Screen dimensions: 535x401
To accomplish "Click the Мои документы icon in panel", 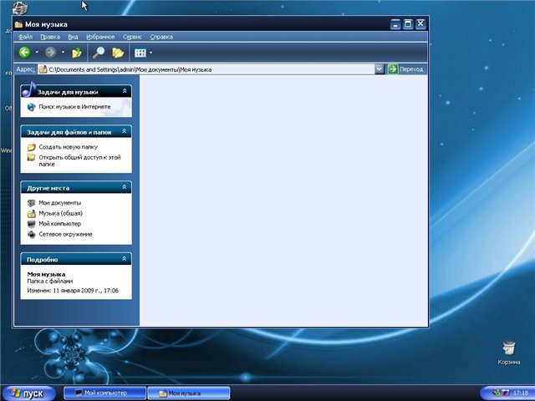I will pos(31,203).
